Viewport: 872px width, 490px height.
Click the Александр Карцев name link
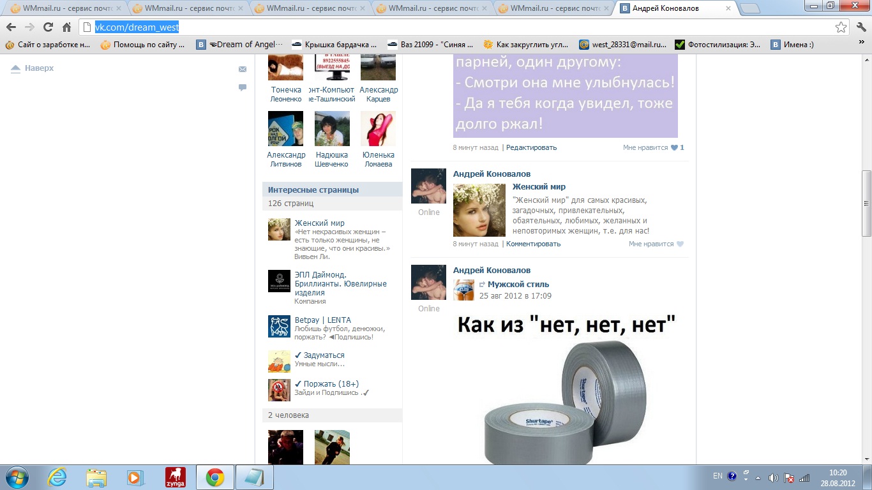click(x=379, y=94)
